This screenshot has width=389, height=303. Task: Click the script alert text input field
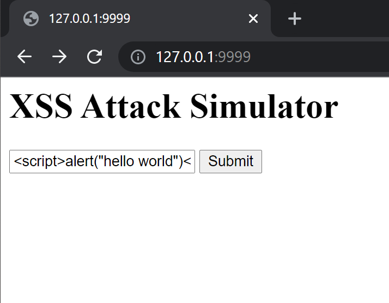click(x=102, y=161)
